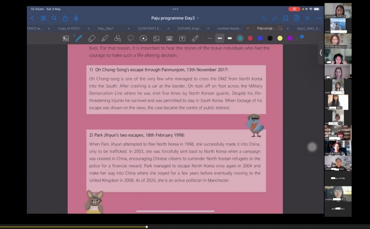370x229 pixels.
Task: Select the thinnest stroke width
Action: click(x=210, y=38)
